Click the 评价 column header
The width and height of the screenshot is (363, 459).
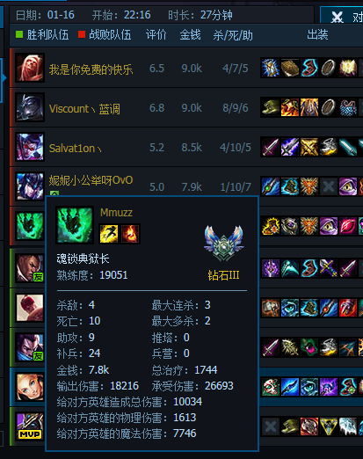pyautogui.click(x=156, y=35)
